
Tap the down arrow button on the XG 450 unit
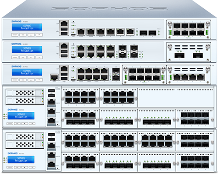39,80
